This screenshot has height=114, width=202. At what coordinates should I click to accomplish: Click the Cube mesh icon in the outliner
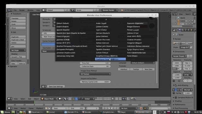pyautogui.click(x=179, y=24)
